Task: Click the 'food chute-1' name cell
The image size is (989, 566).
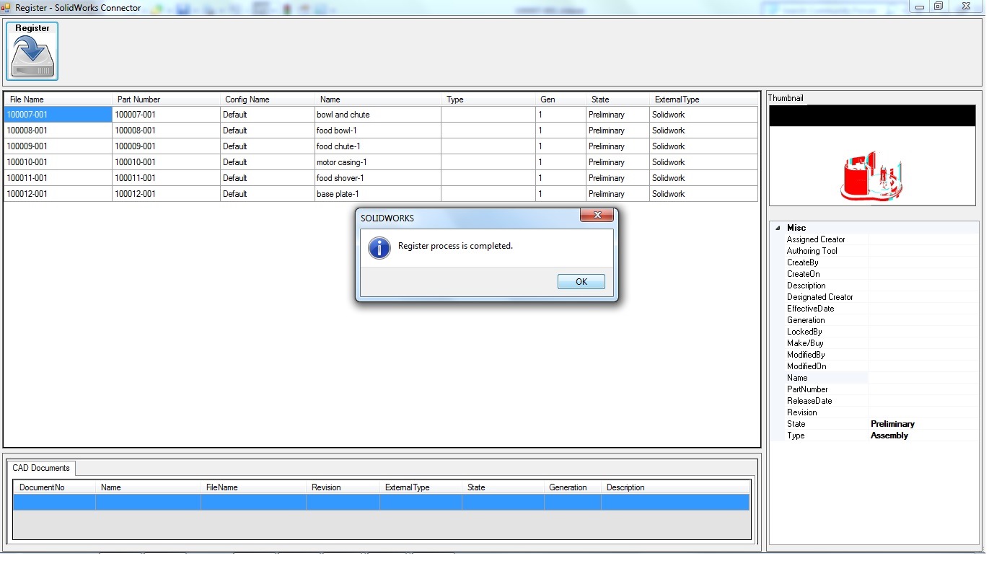Action: (x=378, y=146)
